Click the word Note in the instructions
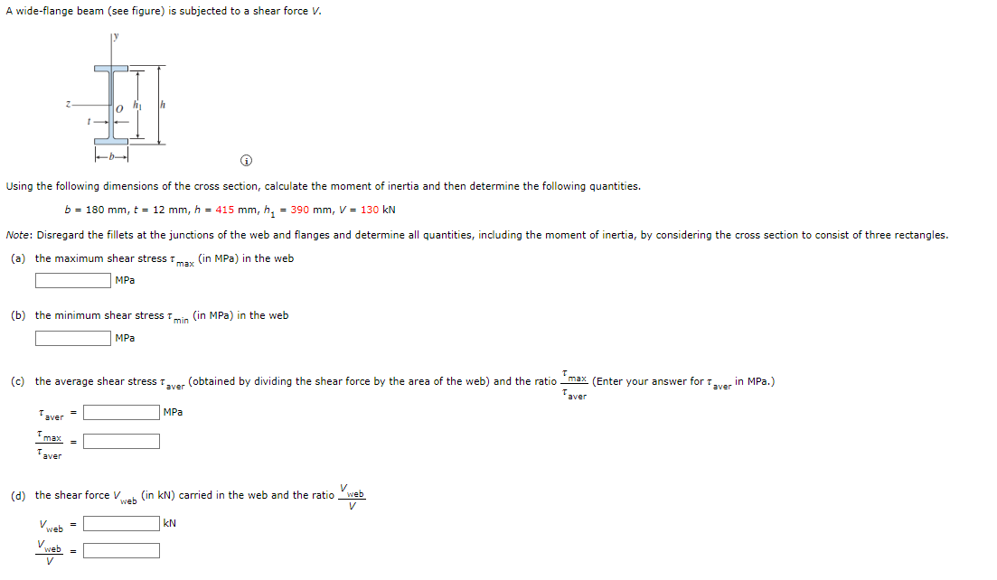997x580 pixels. coord(17,235)
